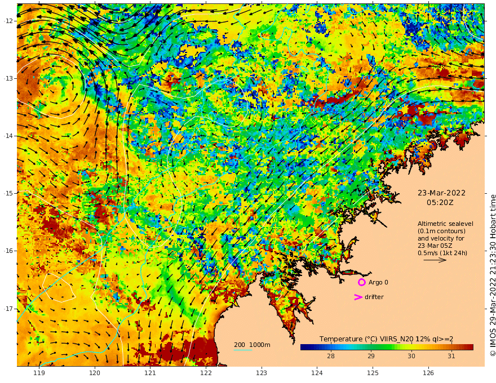Click longitude axis label 122
The image size is (496, 383).
206,373
